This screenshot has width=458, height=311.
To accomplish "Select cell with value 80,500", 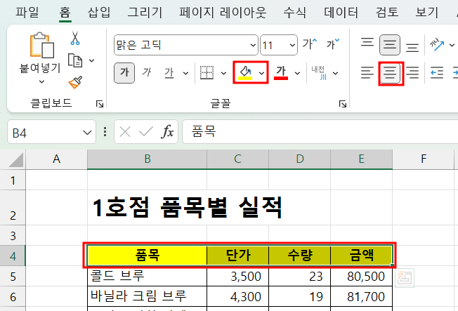I will pos(361,276).
